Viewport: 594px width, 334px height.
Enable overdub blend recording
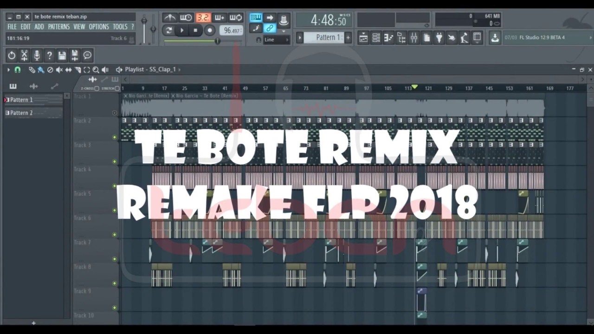(x=220, y=18)
